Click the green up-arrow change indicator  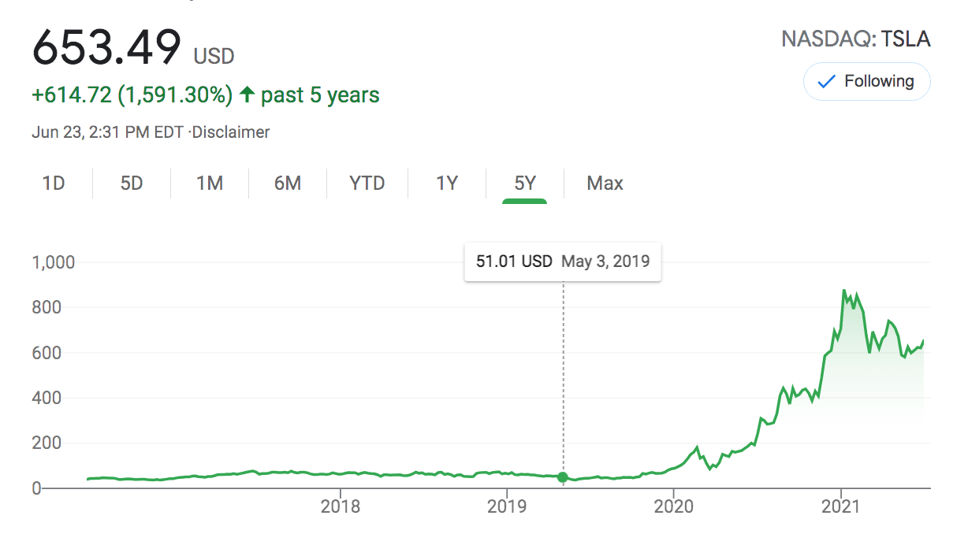[247, 96]
